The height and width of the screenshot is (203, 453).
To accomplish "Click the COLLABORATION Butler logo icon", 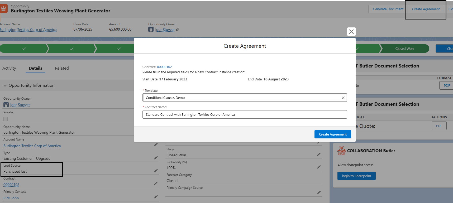I will 342,151.
